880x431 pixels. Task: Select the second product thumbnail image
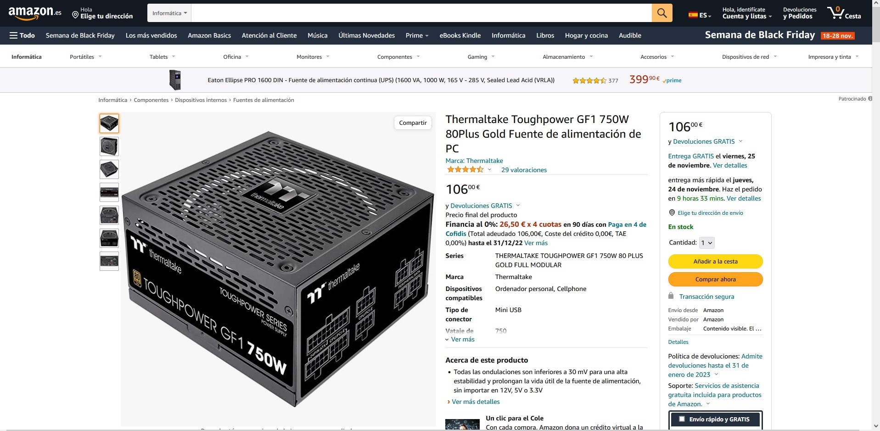tap(109, 146)
